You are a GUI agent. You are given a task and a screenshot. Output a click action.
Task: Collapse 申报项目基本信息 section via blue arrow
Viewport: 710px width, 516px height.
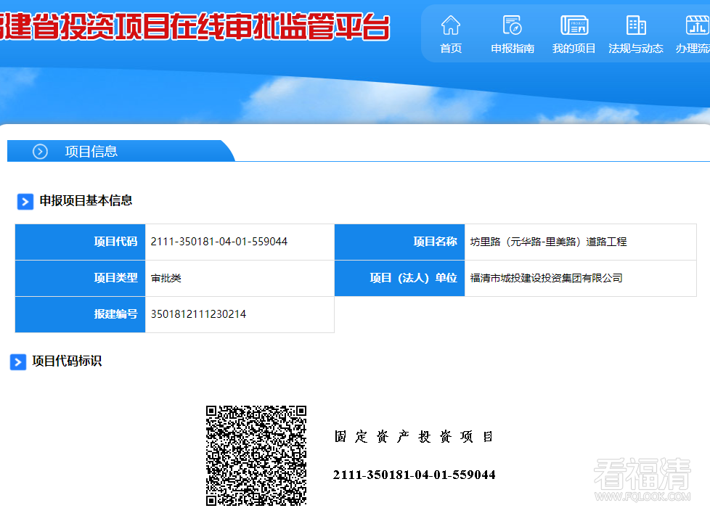tap(25, 201)
